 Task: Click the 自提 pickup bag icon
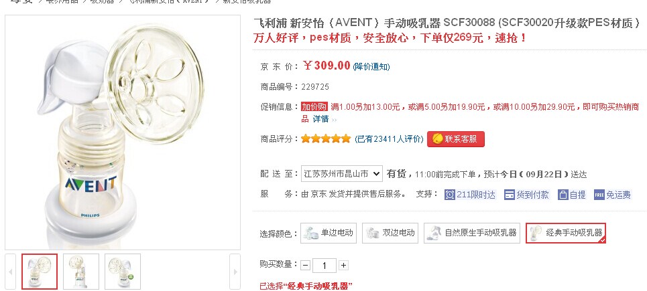pyautogui.click(x=563, y=195)
